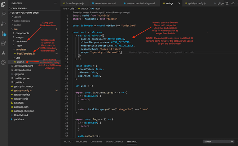
Task: Open the LICENSE file
Action: [x=19, y=103]
